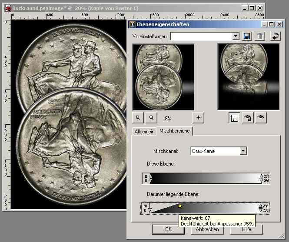Viewport: 289px width, 242px height.
Task: Click the Diese Ebene label
Action: 161,164
